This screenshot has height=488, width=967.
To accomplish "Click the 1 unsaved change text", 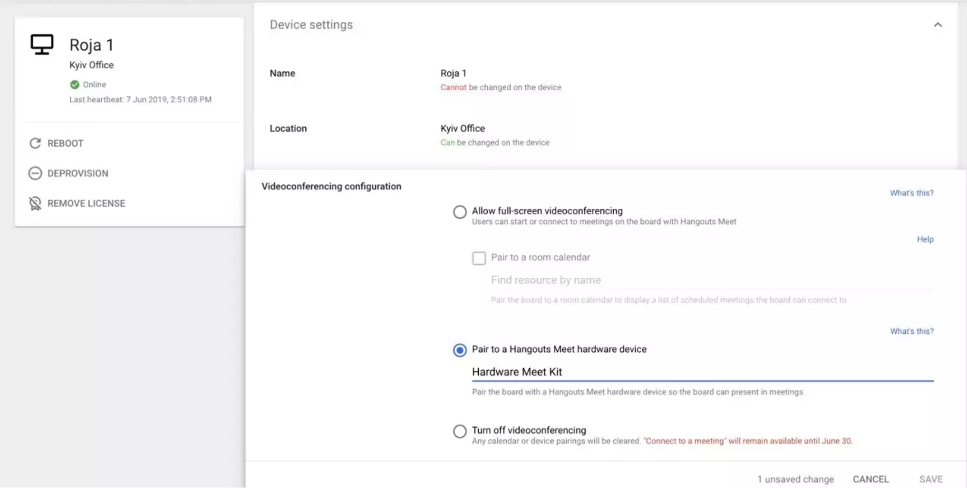I will 795,479.
